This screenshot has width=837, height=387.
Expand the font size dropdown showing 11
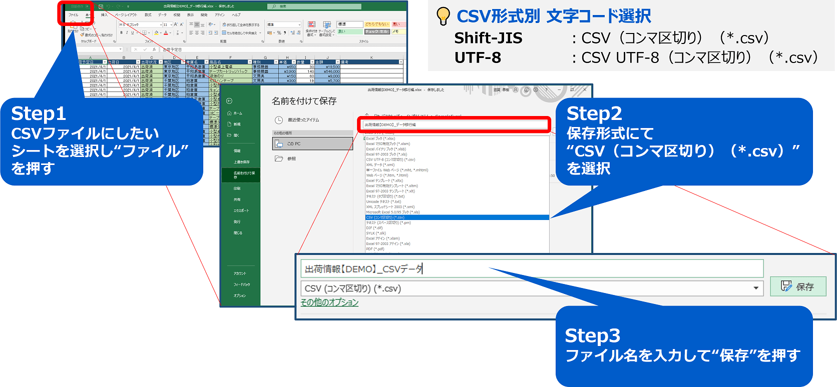point(171,24)
